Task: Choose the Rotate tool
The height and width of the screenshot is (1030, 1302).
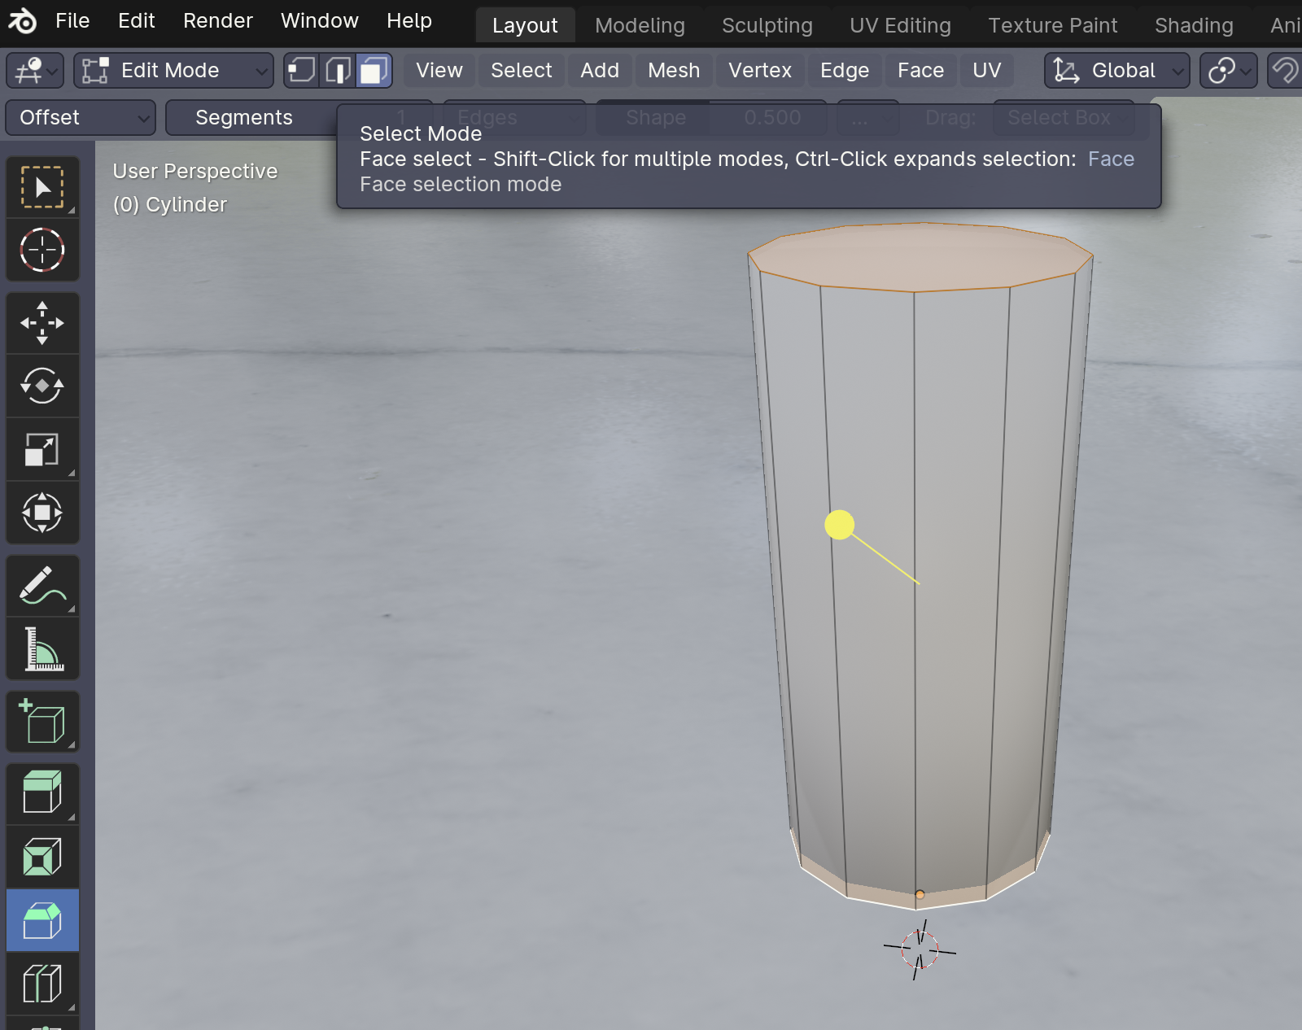Action: point(42,386)
